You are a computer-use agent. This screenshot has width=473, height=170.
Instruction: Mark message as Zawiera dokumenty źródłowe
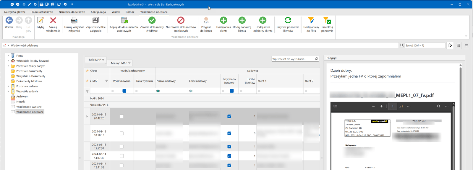[152, 20]
